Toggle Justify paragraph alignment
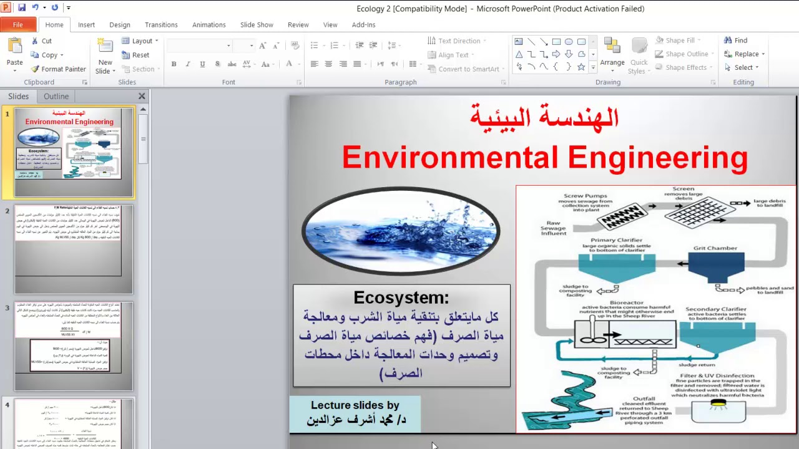 [x=357, y=64]
